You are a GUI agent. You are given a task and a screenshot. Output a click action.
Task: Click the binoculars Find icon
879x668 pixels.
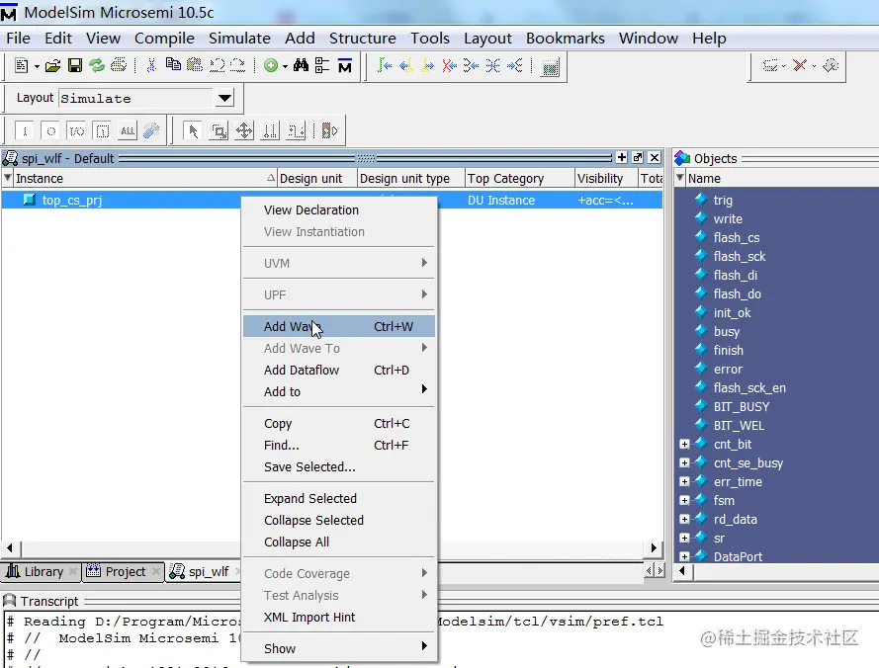[x=301, y=65]
